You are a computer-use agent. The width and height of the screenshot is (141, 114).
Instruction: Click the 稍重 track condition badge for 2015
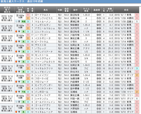click(23, 21)
